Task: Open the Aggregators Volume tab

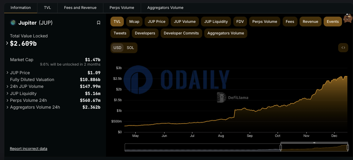Action: click(165, 8)
